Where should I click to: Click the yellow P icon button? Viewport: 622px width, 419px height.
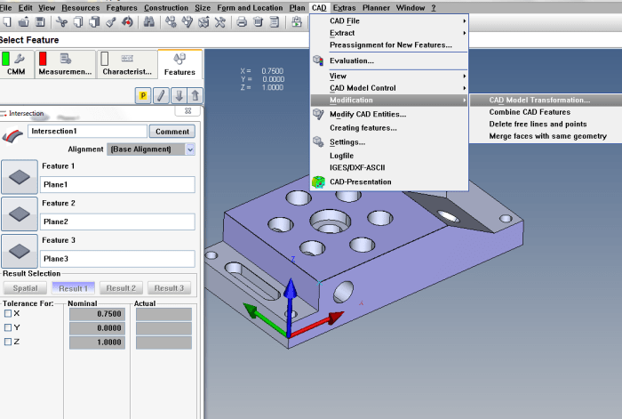(142, 95)
